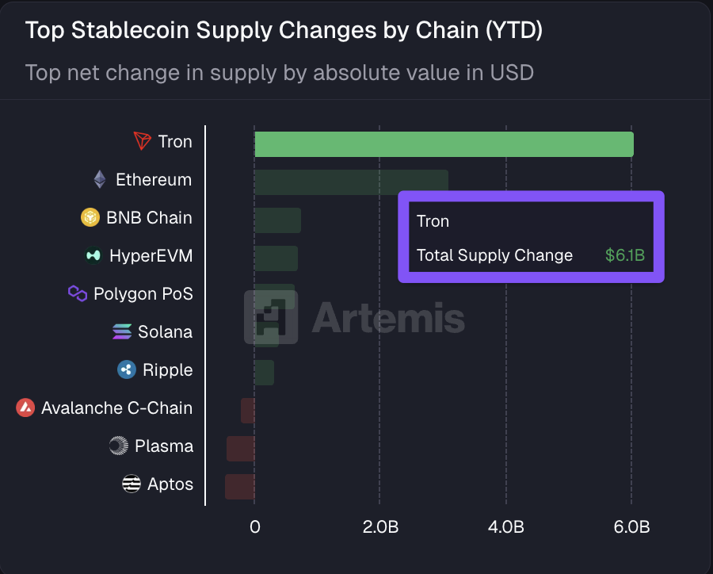The height and width of the screenshot is (574, 713).
Task: Click the HyperEVM logo icon
Action: pos(93,256)
